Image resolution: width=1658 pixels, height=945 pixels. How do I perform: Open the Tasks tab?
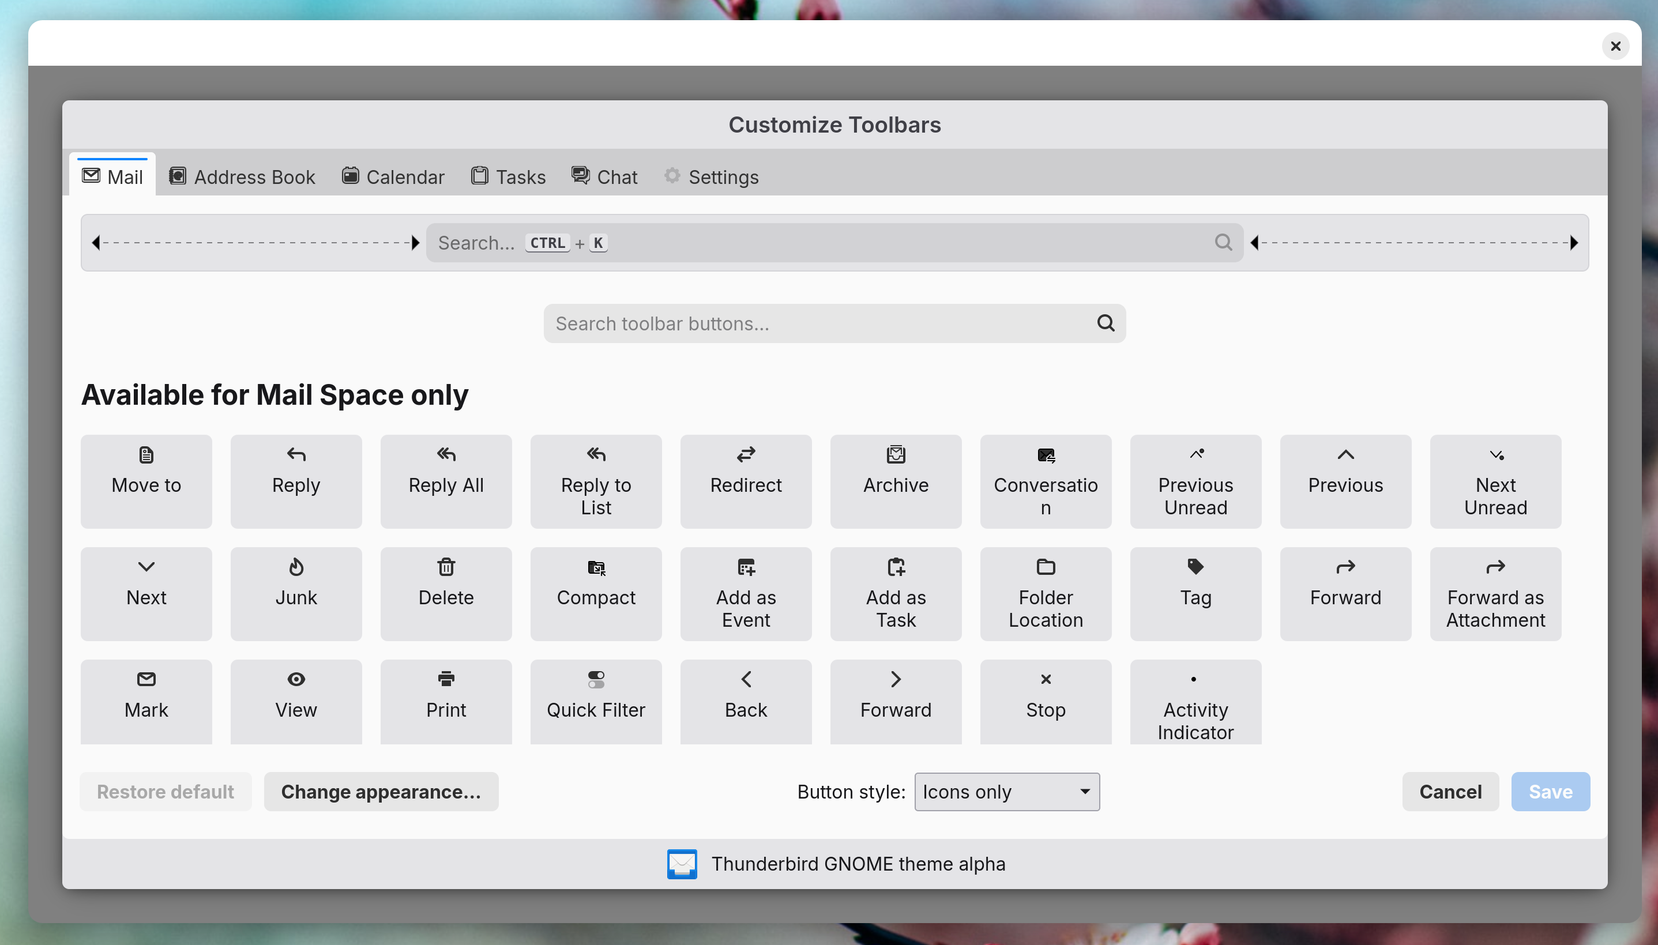tap(508, 176)
